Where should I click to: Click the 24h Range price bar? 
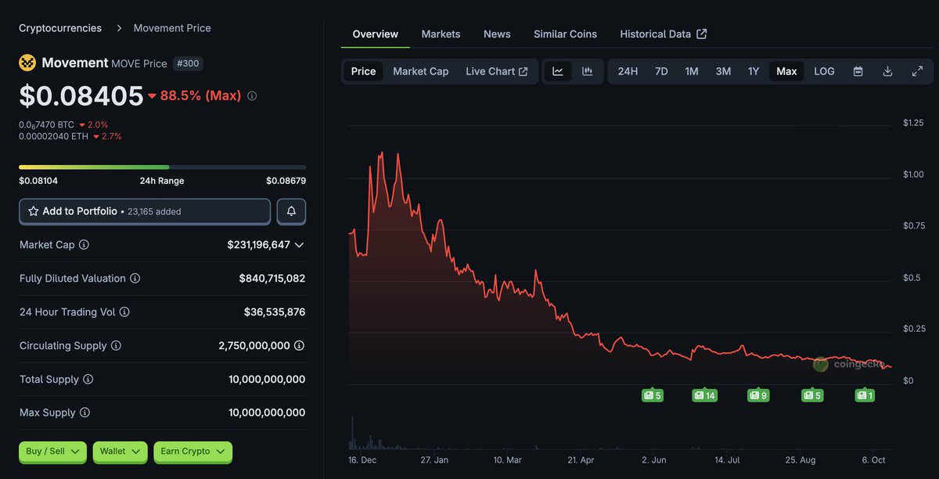click(x=162, y=167)
